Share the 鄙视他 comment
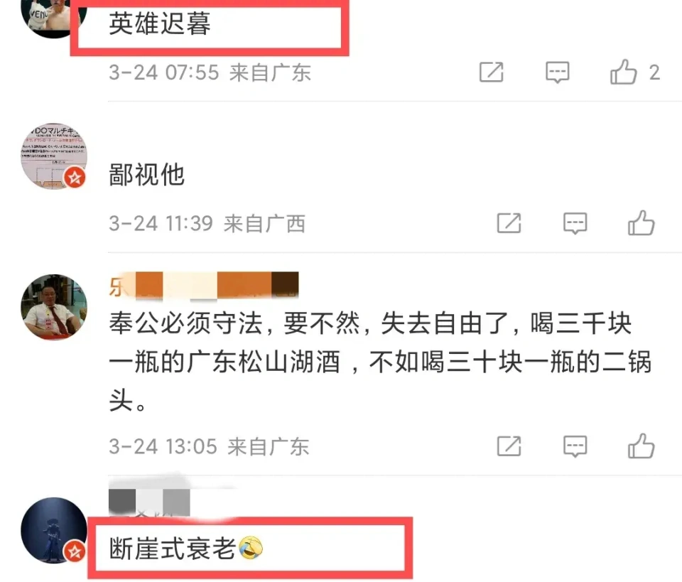The height and width of the screenshot is (582, 682). [x=509, y=223]
